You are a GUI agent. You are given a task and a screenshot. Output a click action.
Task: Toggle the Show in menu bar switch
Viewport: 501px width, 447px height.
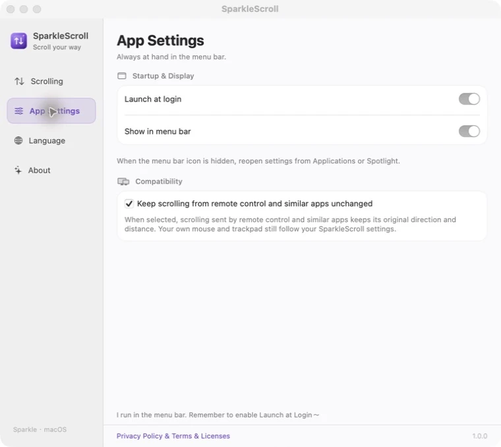[x=469, y=131]
